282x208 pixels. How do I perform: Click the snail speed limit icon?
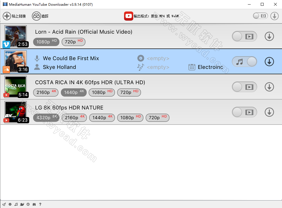click(22, 204)
